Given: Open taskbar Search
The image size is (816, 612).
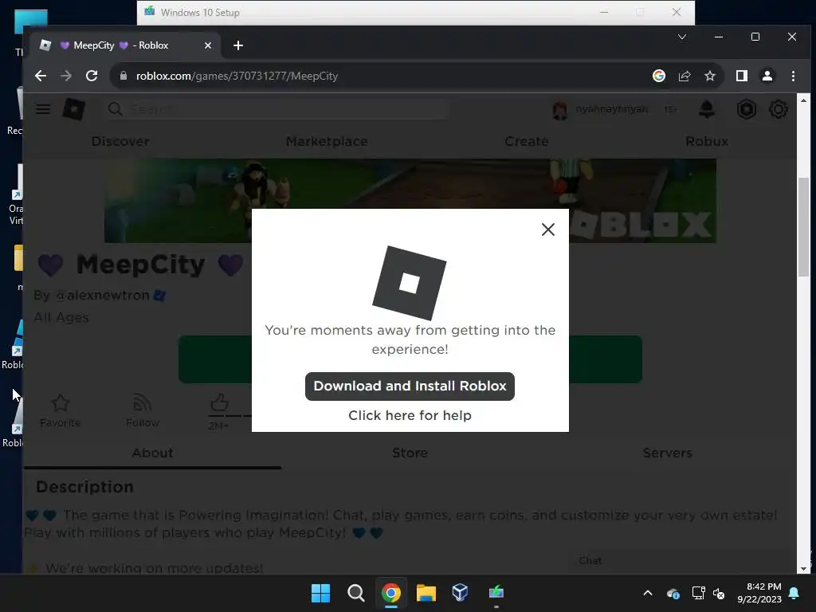Looking at the screenshot, I should (356, 593).
